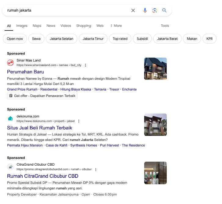
Task: Open the Grand Prize Rumah sitelink
Action: pos(22,90)
